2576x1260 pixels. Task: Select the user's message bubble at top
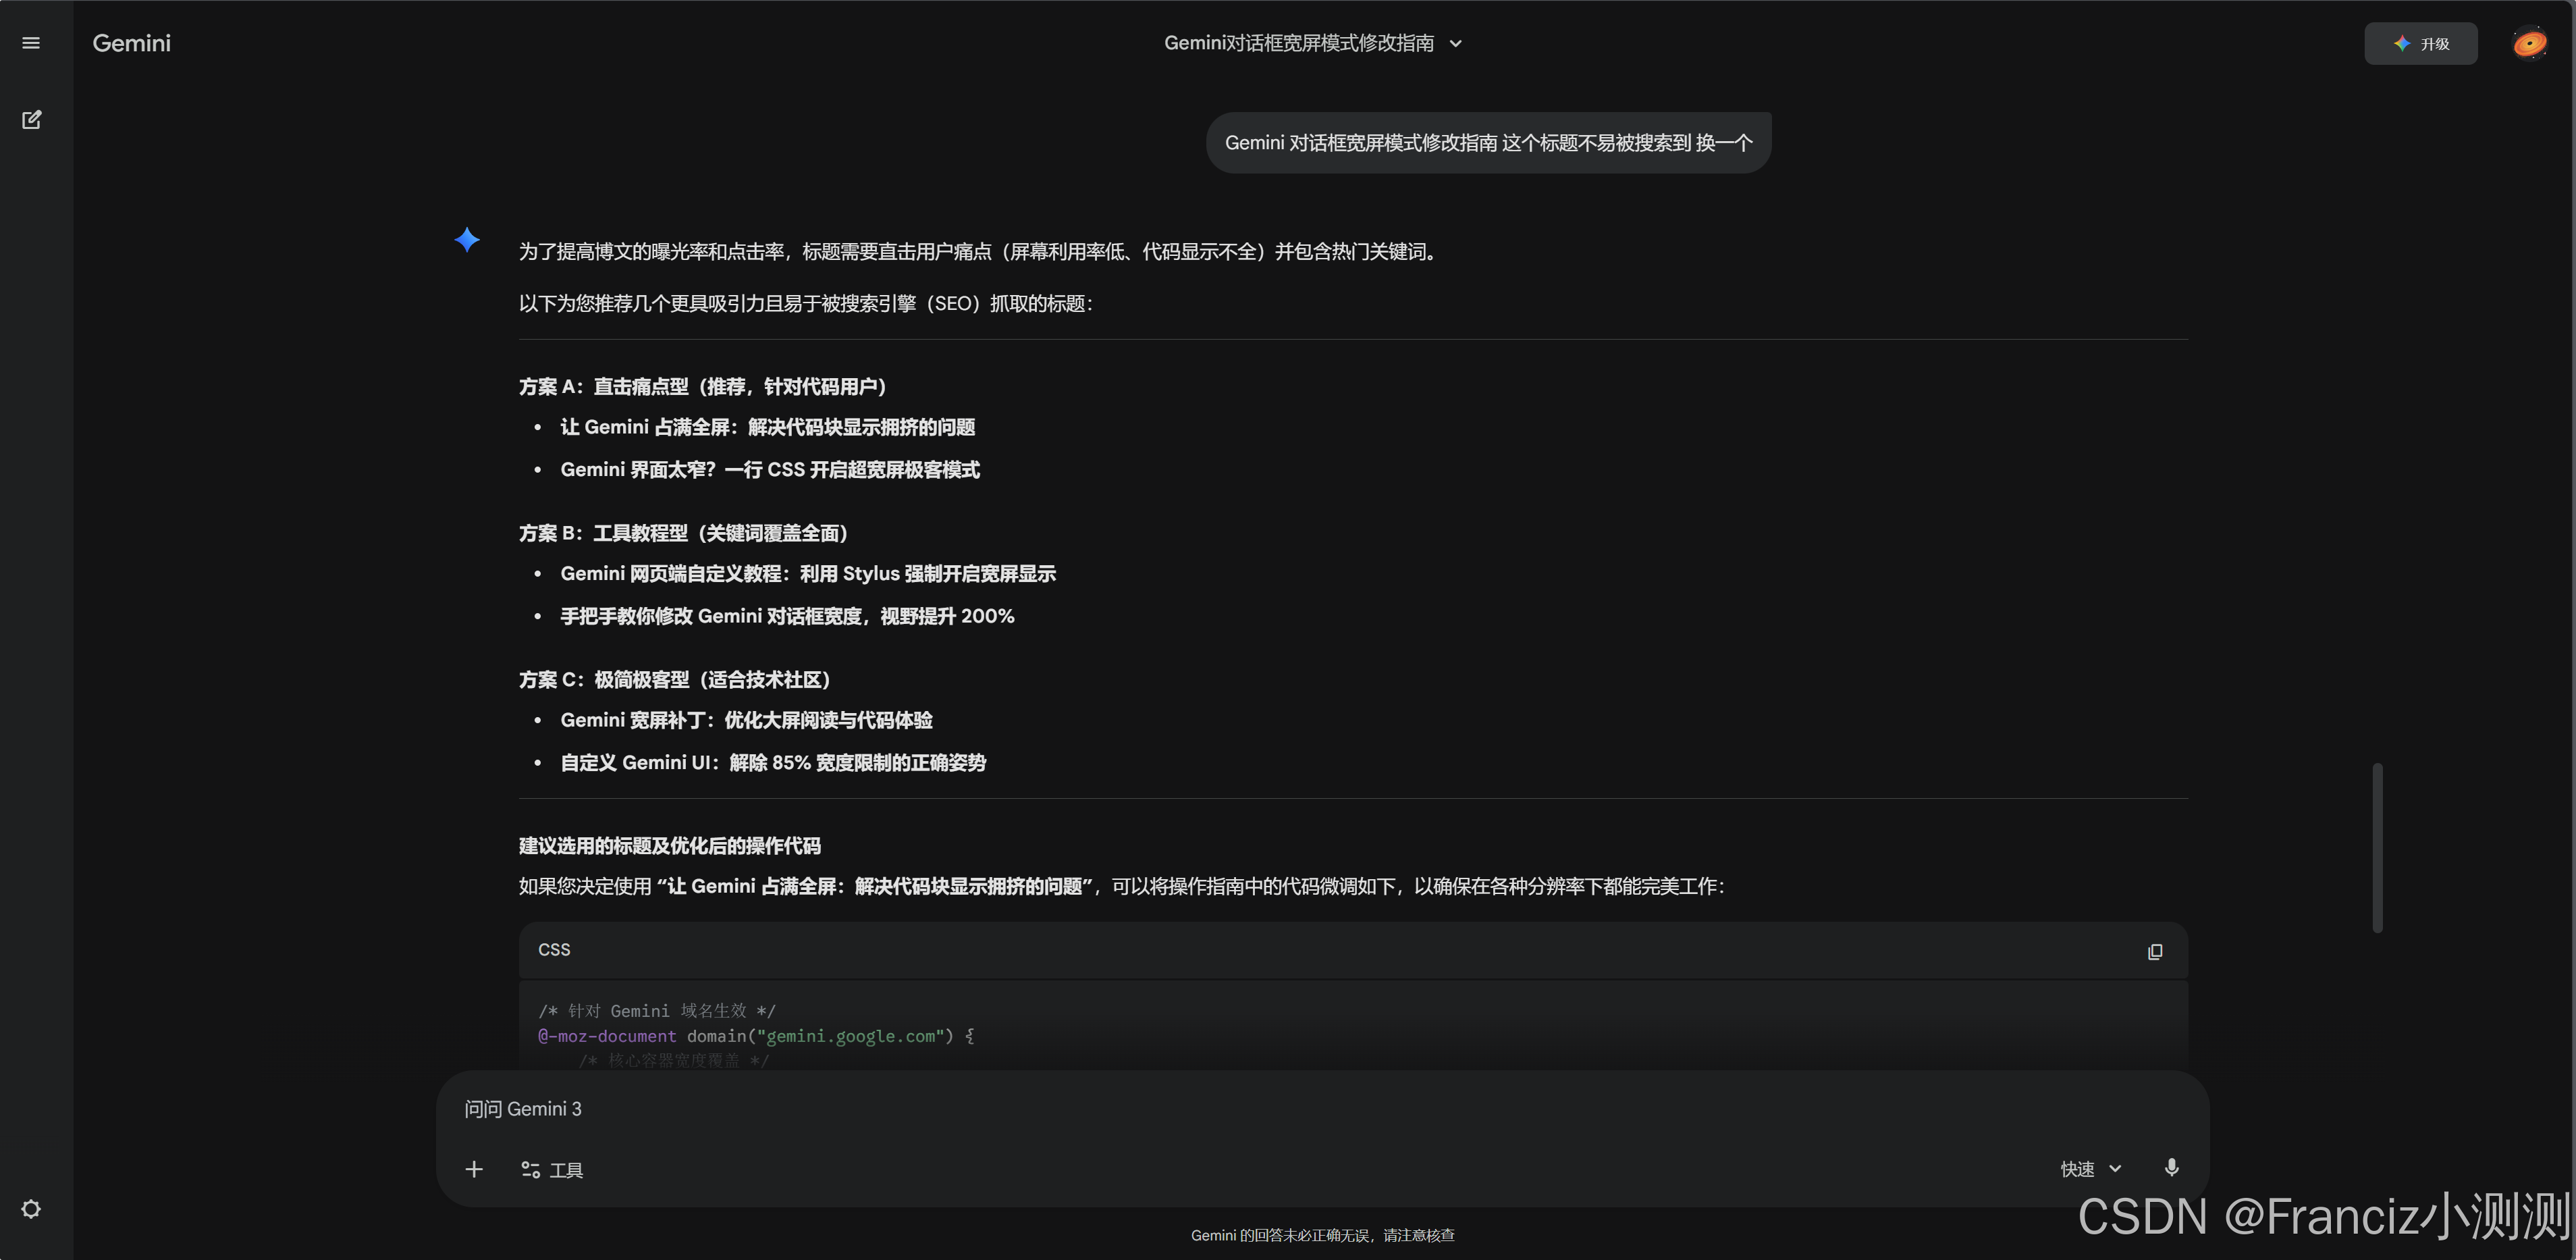[x=1487, y=142]
